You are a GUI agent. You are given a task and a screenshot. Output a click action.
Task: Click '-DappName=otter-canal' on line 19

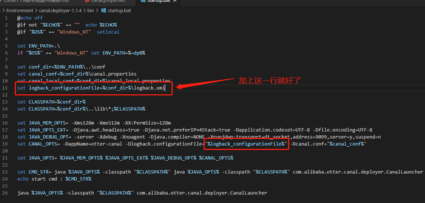[93, 144]
